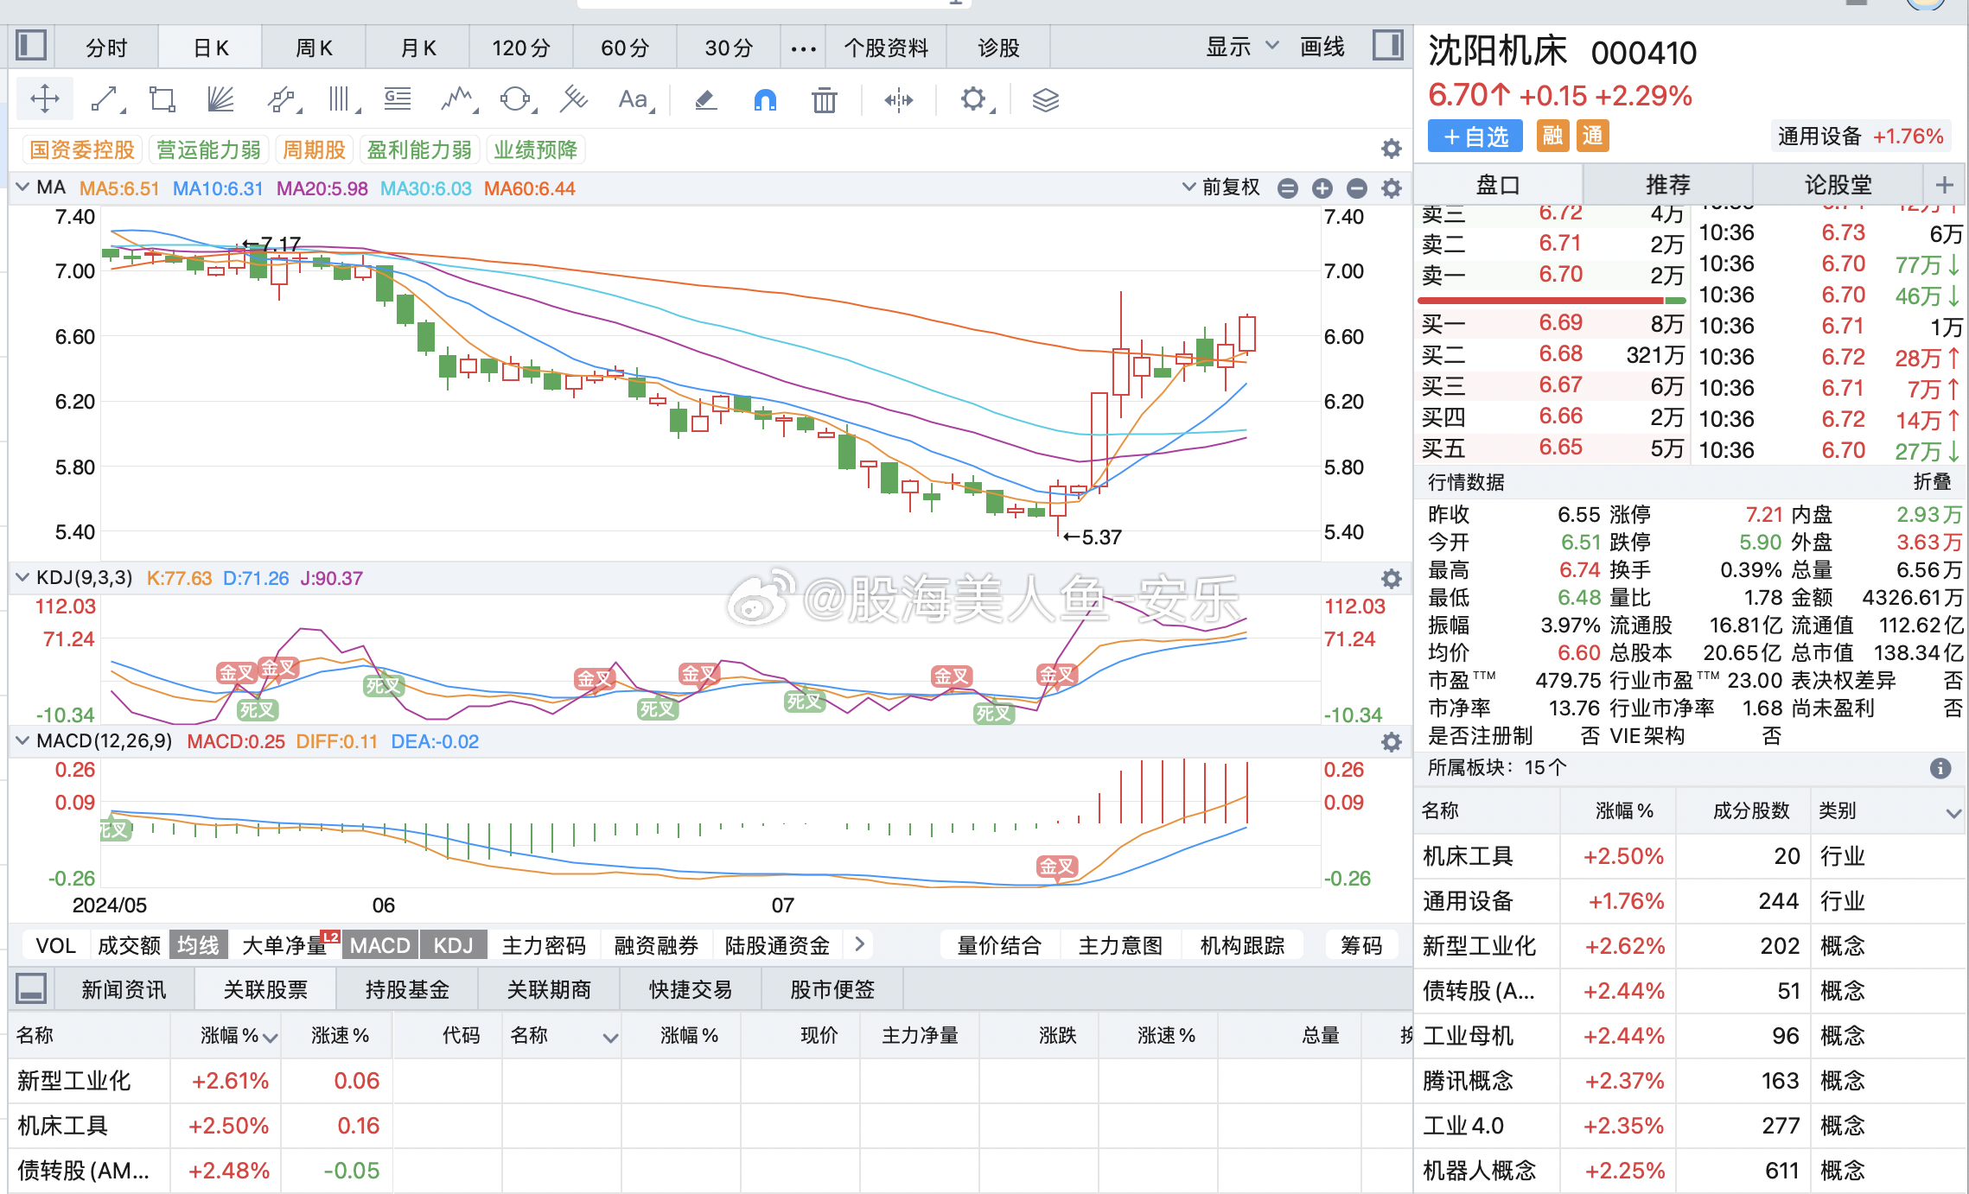The height and width of the screenshot is (1194, 1969).
Task: Toggle the KDJ indicator button
Action: coord(453,945)
